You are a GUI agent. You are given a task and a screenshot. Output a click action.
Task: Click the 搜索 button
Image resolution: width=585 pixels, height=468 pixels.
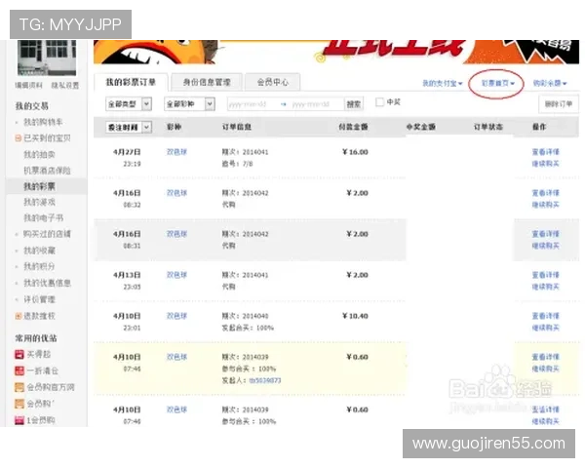tap(354, 104)
